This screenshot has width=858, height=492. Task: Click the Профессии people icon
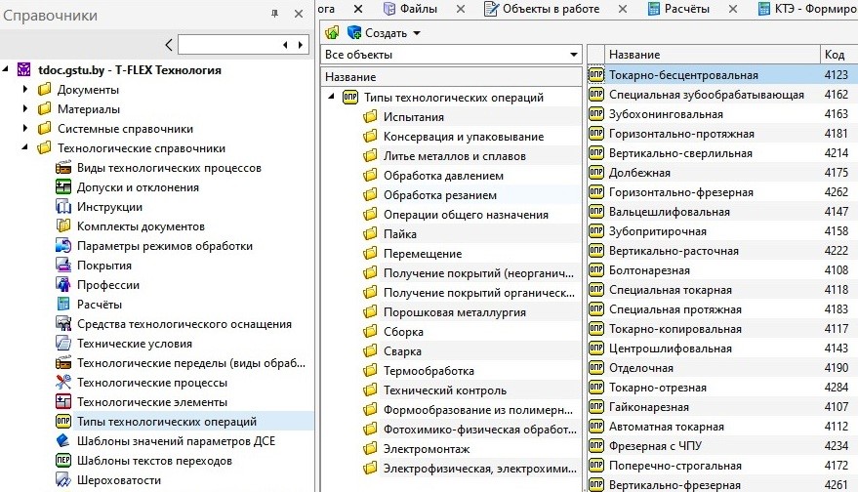(x=63, y=285)
